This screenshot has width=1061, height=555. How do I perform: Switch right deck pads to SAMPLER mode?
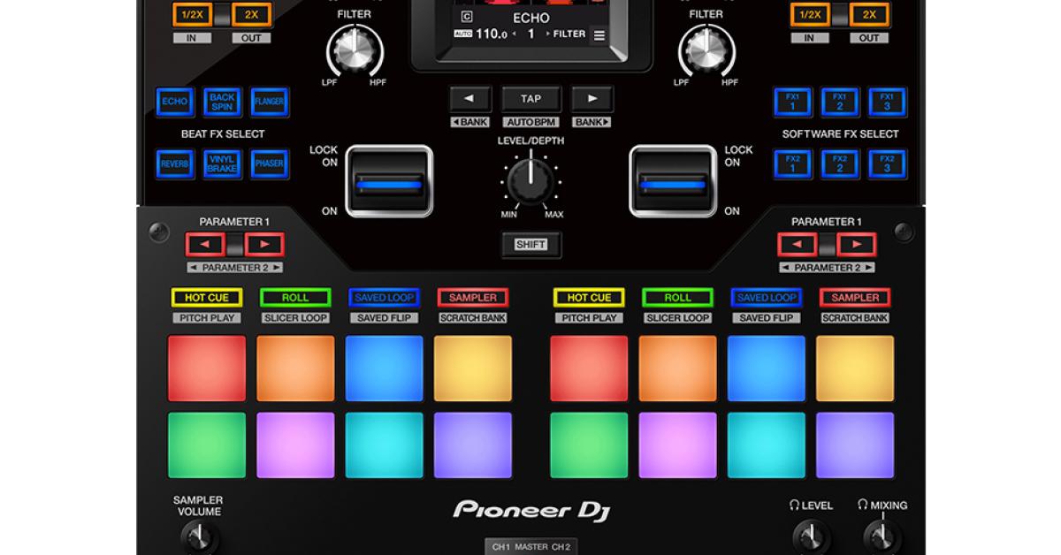pos(854,298)
